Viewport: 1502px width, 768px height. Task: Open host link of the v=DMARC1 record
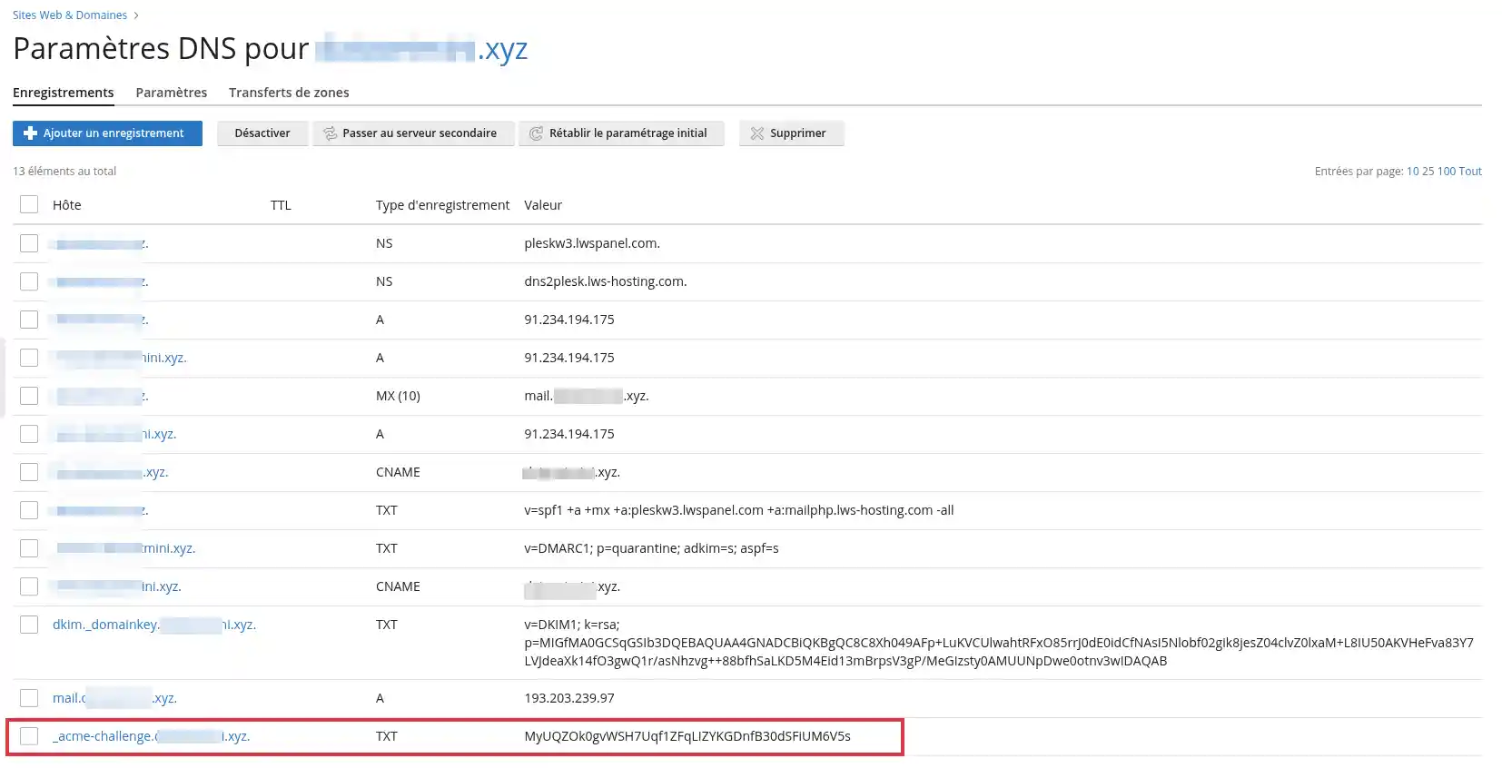point(125,548)
